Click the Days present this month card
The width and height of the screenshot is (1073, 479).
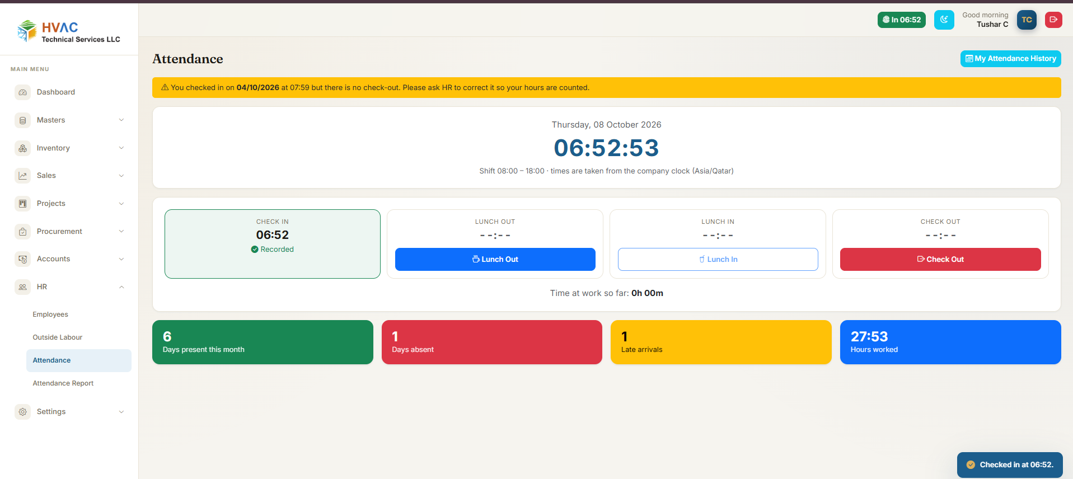tap(263, 342)
